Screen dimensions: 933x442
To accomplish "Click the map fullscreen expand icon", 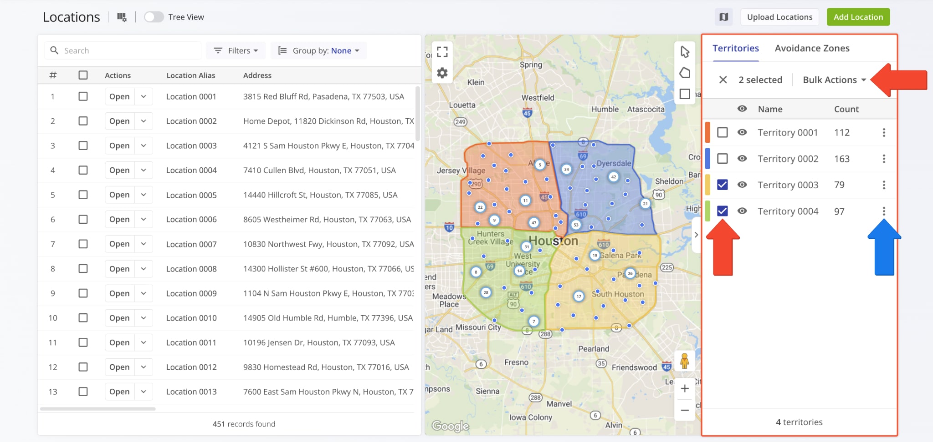I will (x=442, y=52).
